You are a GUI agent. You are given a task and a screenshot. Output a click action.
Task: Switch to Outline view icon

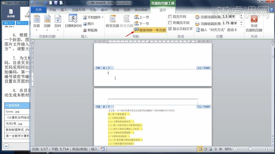(215, 149)
